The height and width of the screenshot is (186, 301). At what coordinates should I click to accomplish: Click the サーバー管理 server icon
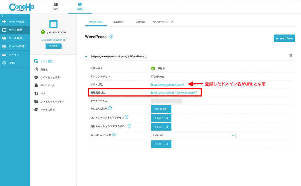4,46
